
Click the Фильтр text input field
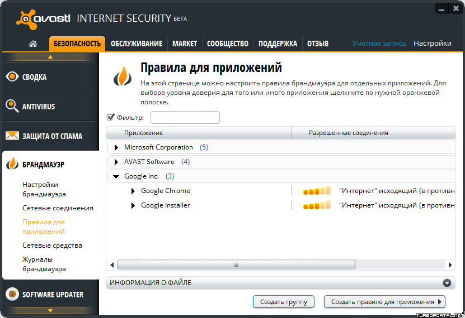pyautogui.click(x=185, y=117)
